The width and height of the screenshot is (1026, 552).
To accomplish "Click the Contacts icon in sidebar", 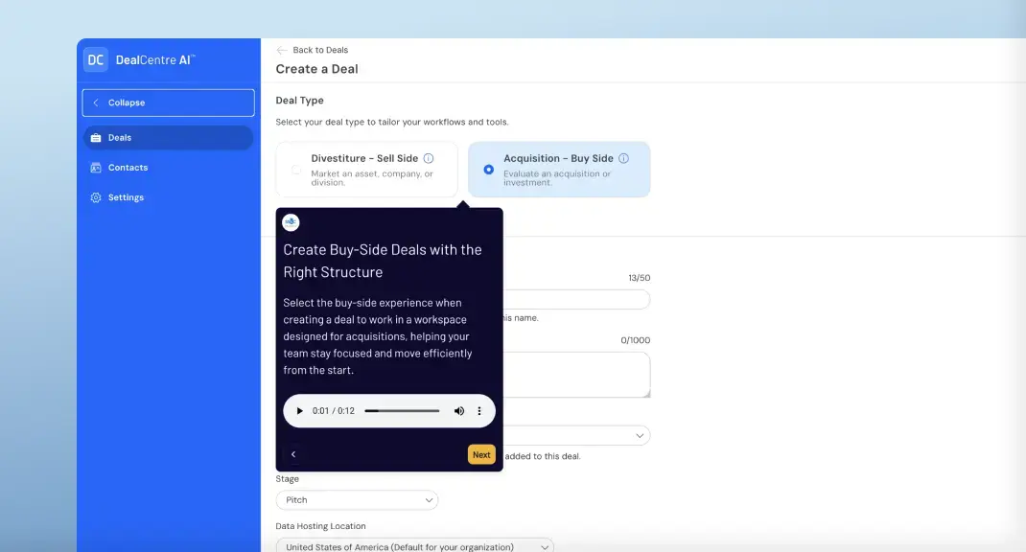I will click(x=96, y=168).
